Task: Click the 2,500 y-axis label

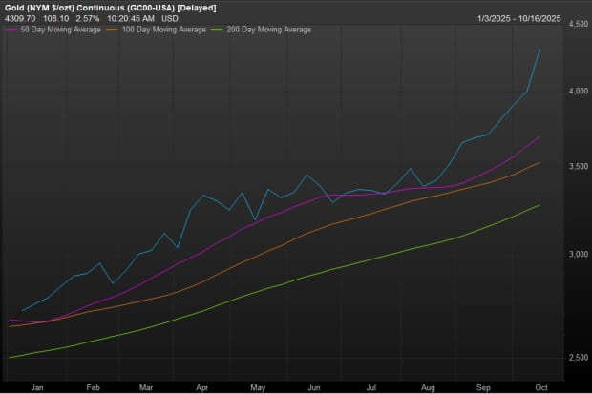Action: [576, 357]
